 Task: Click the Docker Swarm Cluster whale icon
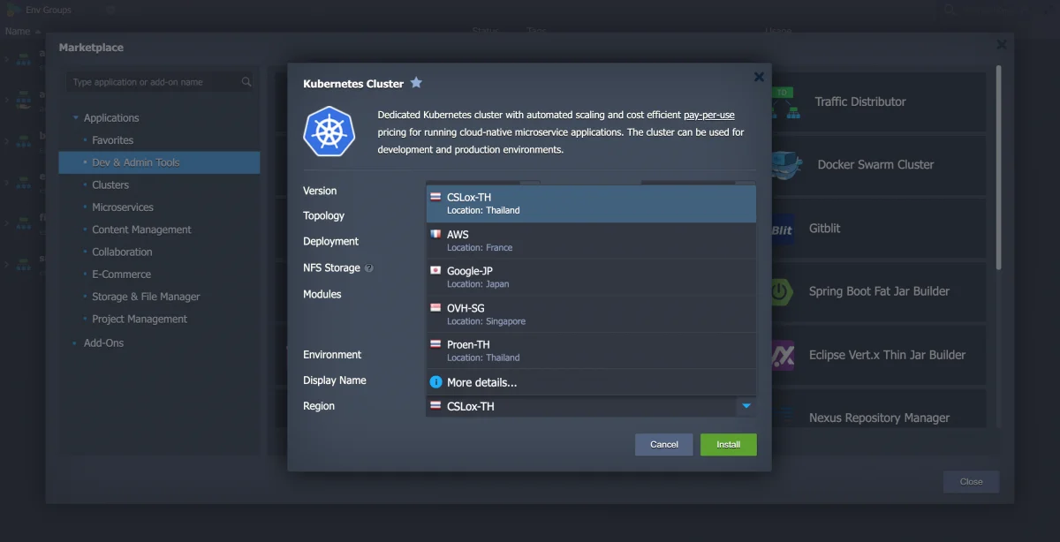tap(785, 165)
